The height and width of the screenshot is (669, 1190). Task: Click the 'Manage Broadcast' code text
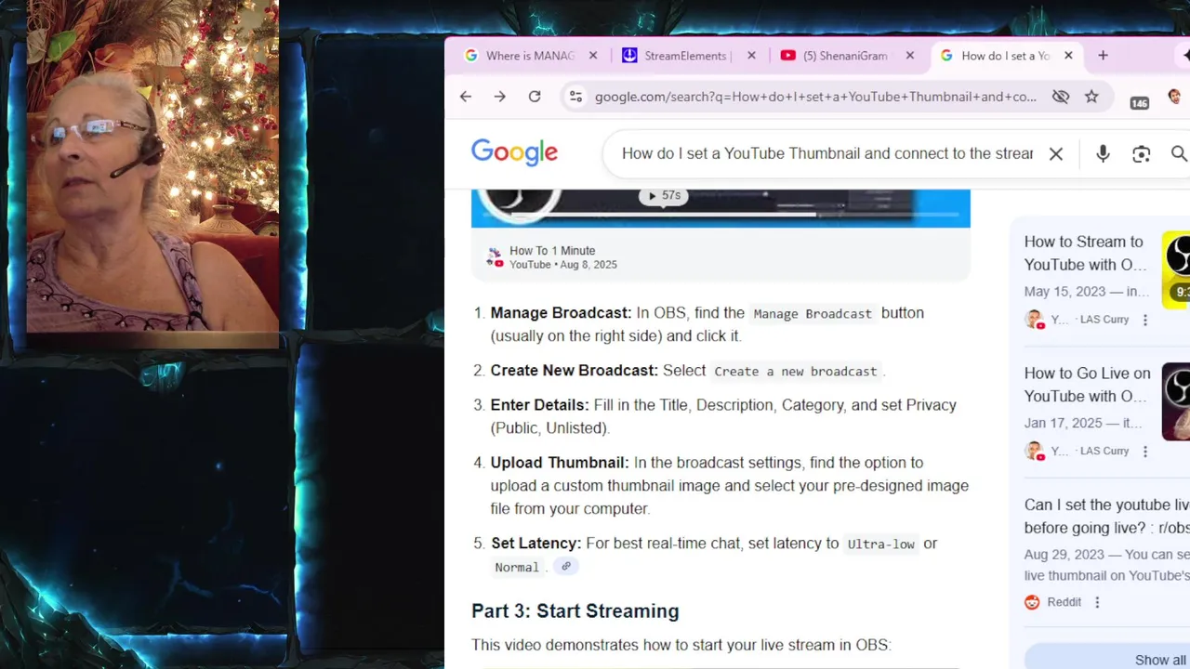[x=813, y=314]
